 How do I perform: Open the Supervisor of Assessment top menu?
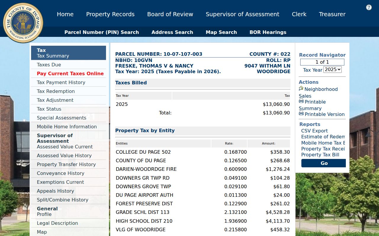pyautogui.click(x=243, y=14)
